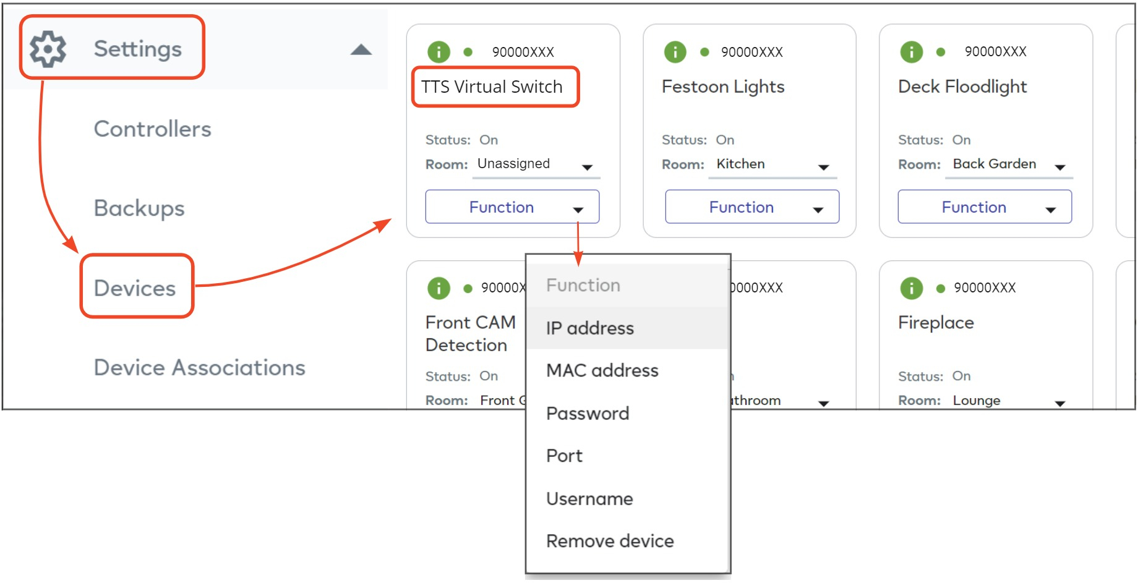The width and height of the screenshot is (1138, 583).
Task: Navigate to Device Associations in the sidebar
Action: click(x=199, y=367)
